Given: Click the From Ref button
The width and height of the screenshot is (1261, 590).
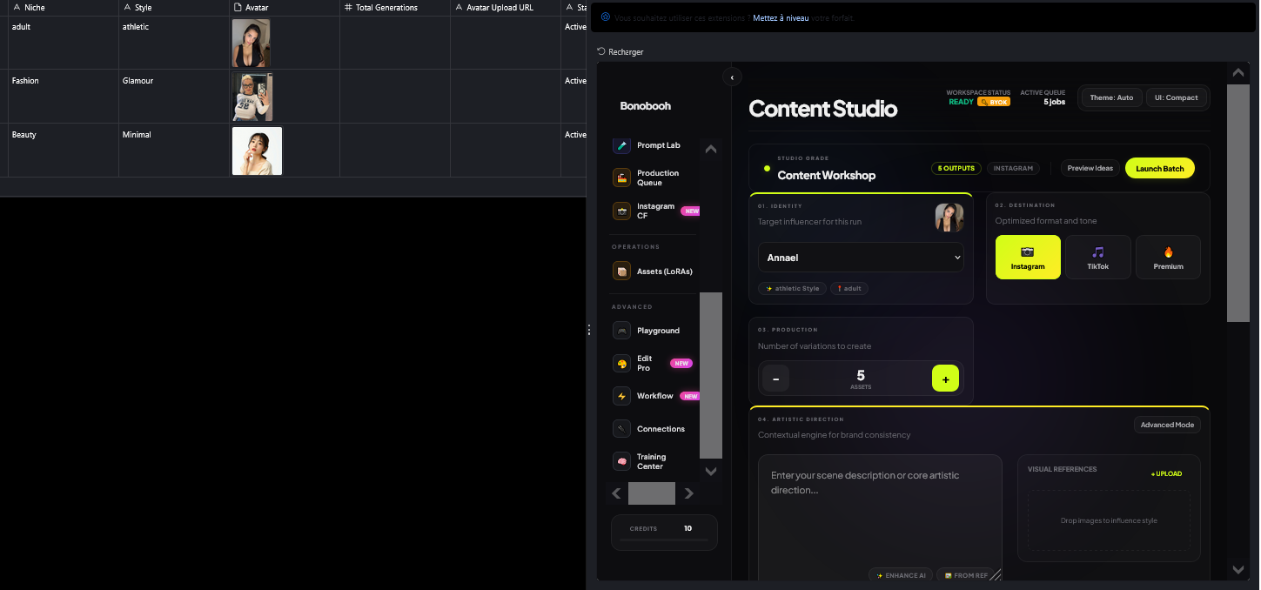Looking at the screenshot, I should click(966, 575).
